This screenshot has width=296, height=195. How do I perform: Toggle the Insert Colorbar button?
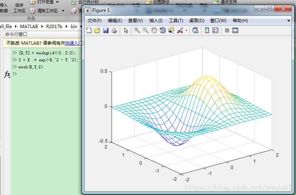click(x=207, y=31)
